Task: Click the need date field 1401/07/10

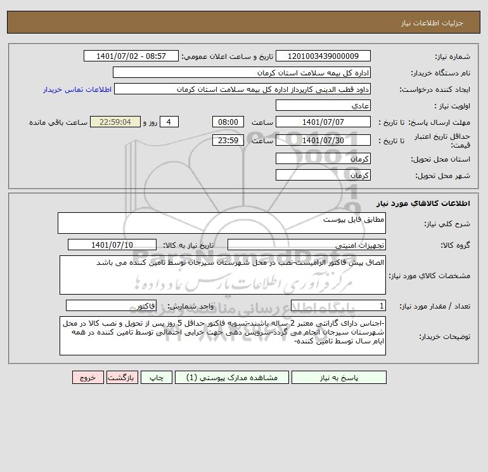Action: 112,245
